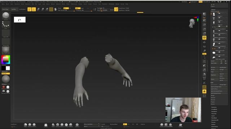
Task: Select the Move transform tool
Action: [38, 9]
